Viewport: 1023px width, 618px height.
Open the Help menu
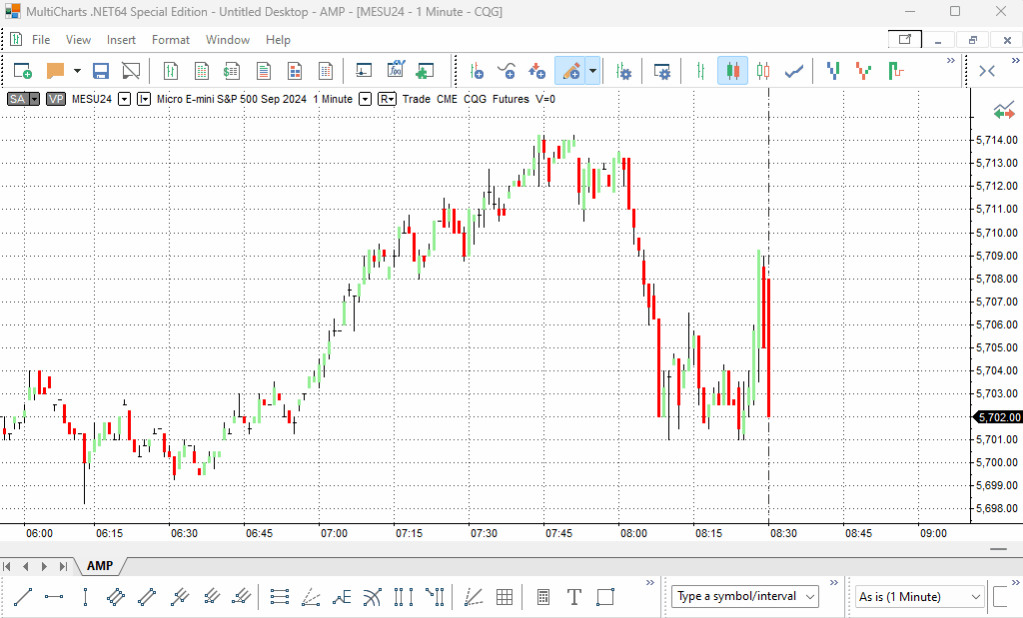point(278,40)
